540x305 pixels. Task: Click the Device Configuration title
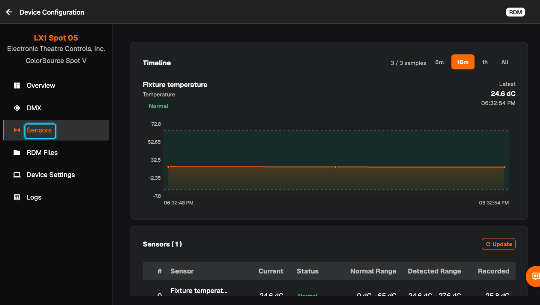coord(52,12)
